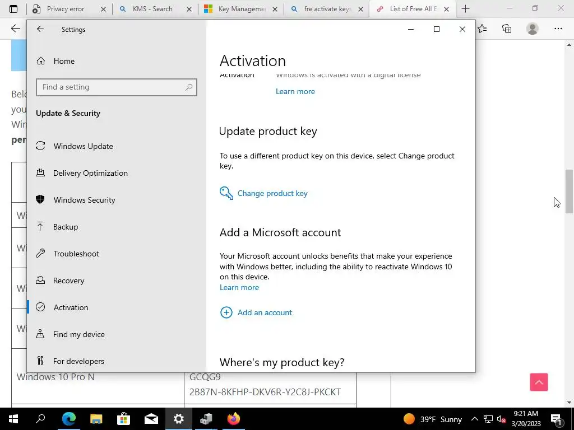Click the Windows Update refresh icon

(40, 146)
